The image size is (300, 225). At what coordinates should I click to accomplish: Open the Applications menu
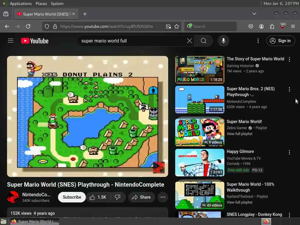(21, 4)
